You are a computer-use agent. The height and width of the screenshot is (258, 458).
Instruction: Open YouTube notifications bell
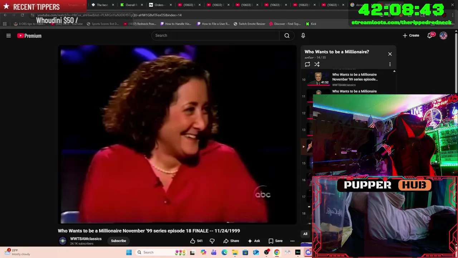(430, 35)
